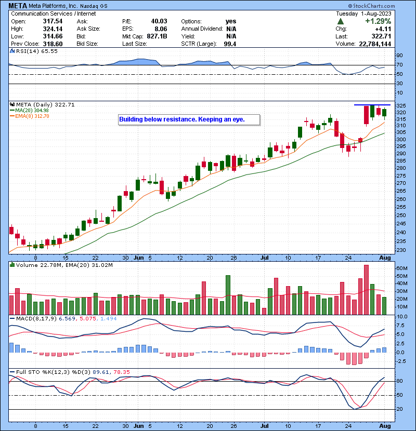Click the Communication Services / Internet sector text
Viewport: 416px width, 431px height.
point(54,14)
